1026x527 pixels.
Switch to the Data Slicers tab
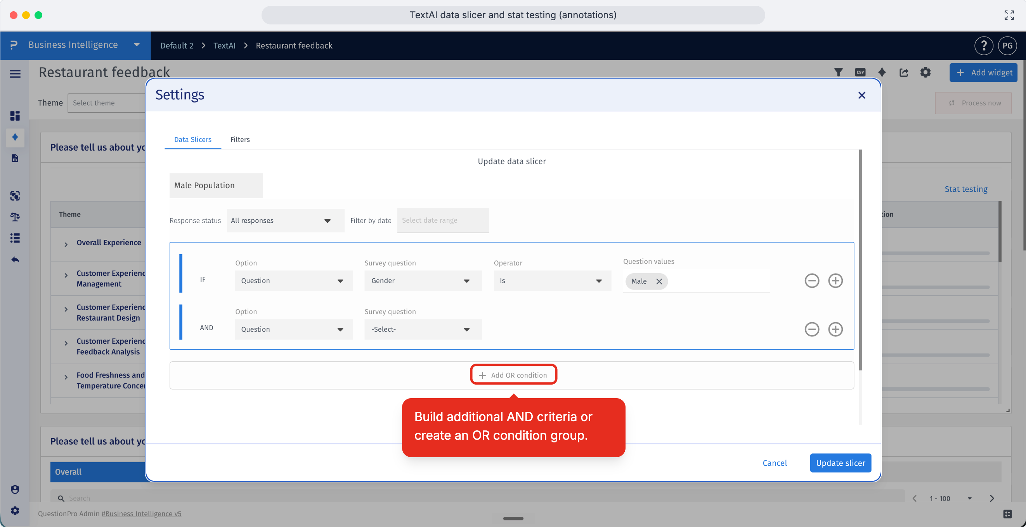(193, 139)
